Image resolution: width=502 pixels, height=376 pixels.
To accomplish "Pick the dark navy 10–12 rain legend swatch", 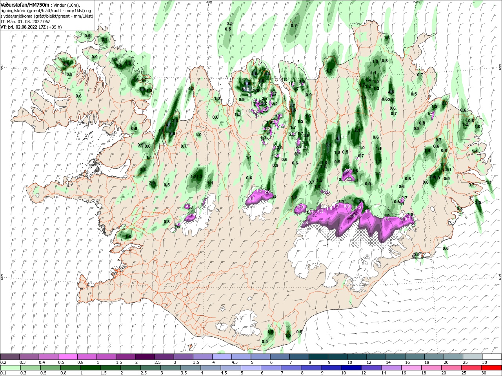I will (x=351, y=368).
